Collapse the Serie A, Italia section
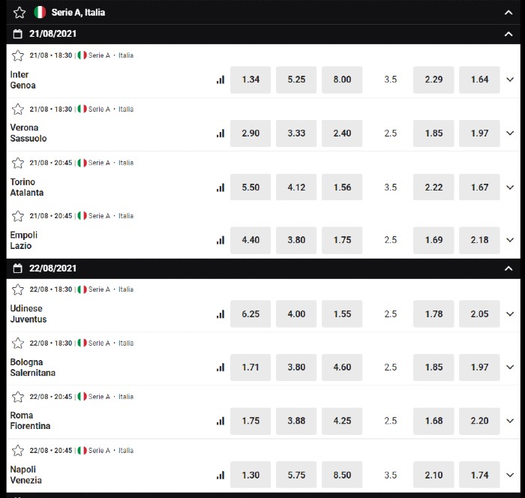The height and width of the screenshot is (498, 525). point(508,13)
